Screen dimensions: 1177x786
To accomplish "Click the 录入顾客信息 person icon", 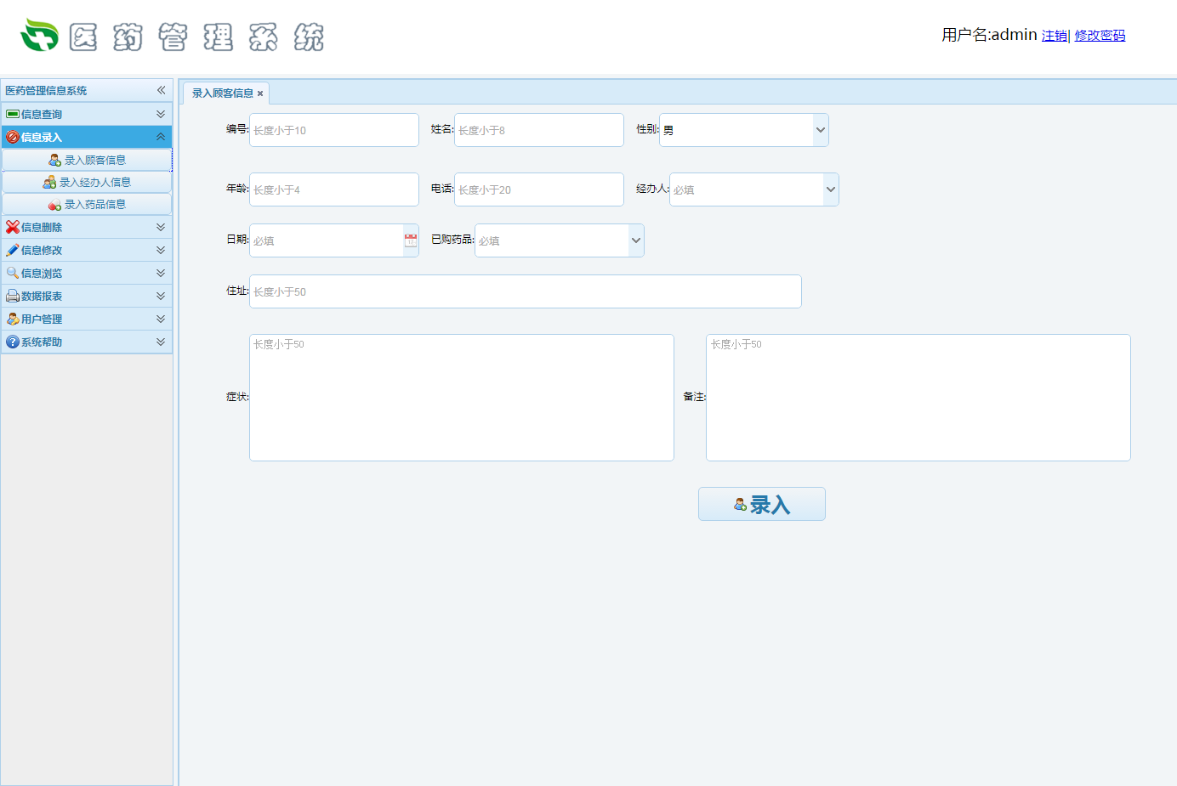I will point(54,160).
